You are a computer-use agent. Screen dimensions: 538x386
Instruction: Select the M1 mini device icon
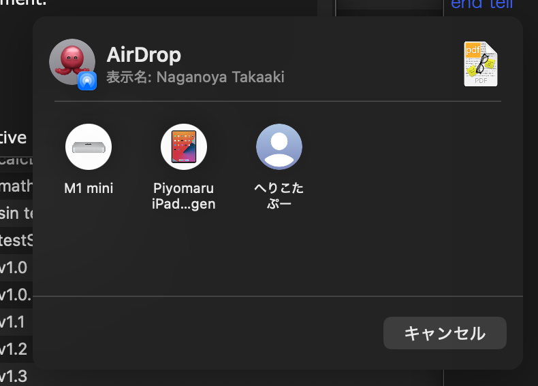(89, 147)
